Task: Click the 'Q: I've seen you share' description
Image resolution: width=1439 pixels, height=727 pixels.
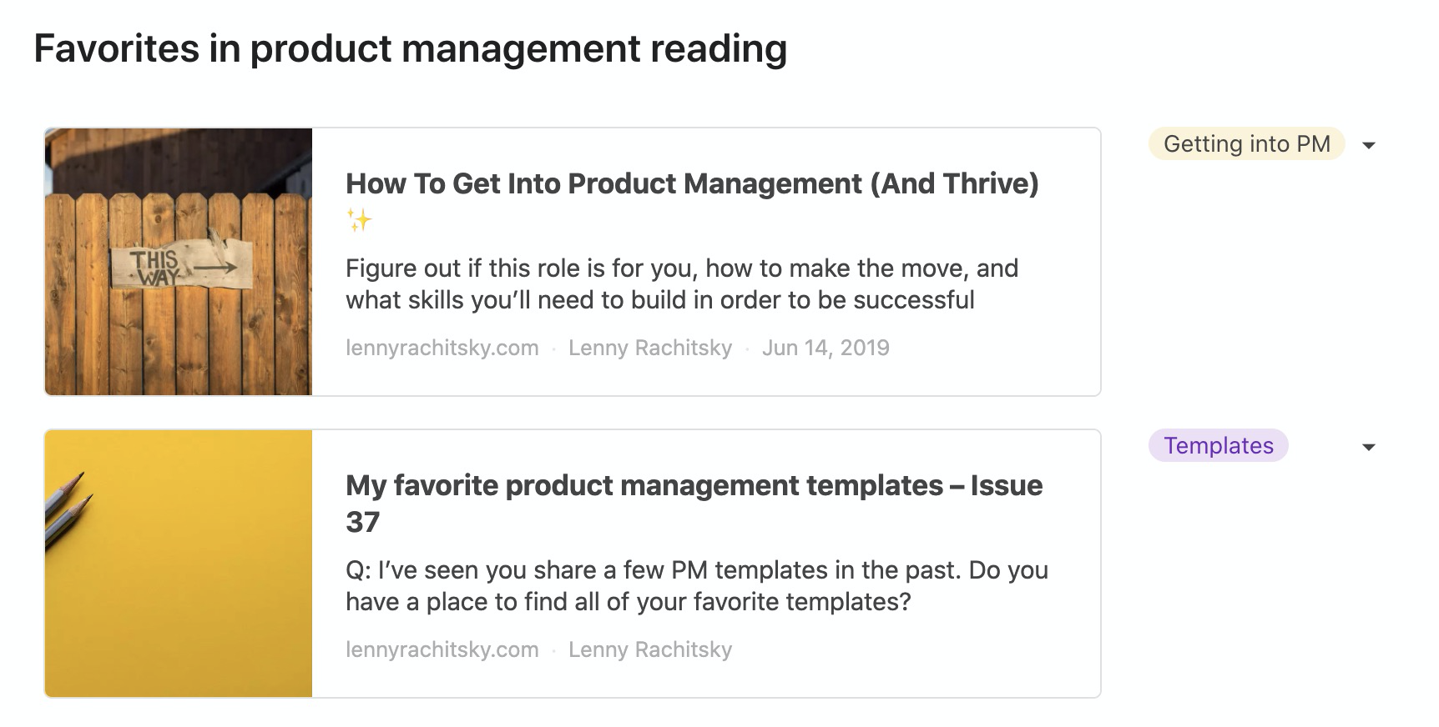Action: pyautogui.click(x=696, y=586)
